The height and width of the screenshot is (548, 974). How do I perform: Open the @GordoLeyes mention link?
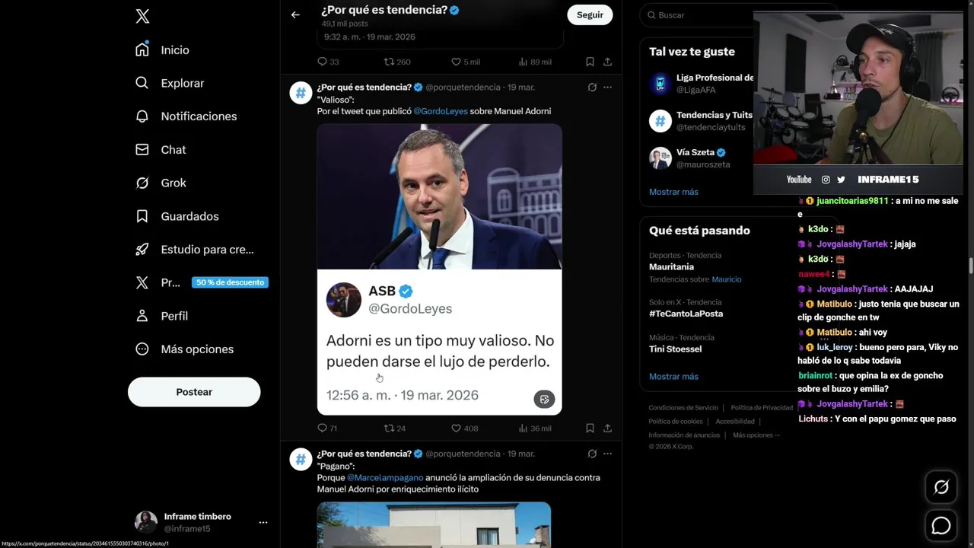point(440,111)
